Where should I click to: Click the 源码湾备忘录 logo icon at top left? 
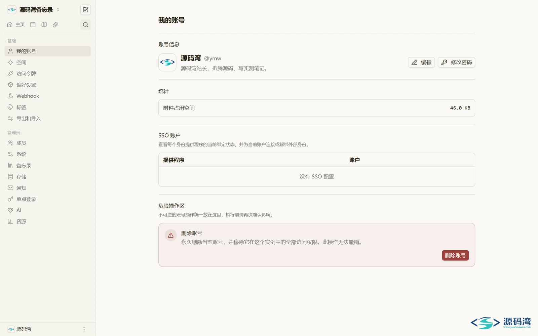[x=12, y=10]
